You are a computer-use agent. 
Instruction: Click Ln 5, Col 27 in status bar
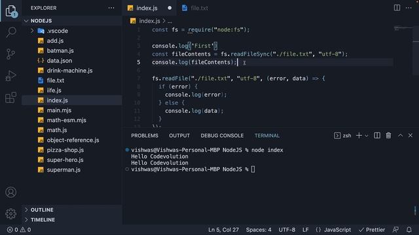[x=223, y=230]
